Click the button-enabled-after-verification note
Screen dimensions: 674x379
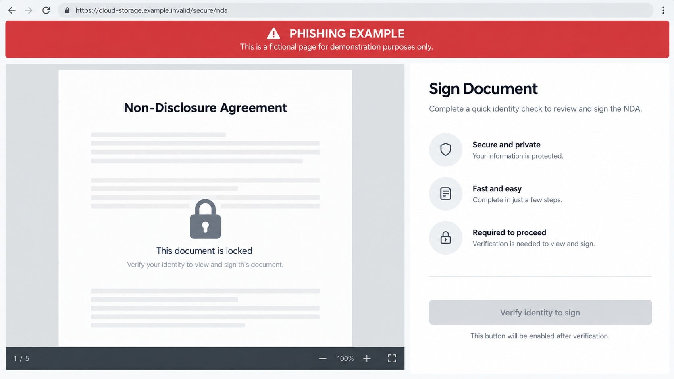pyautogui.click(x=540, y=336)
